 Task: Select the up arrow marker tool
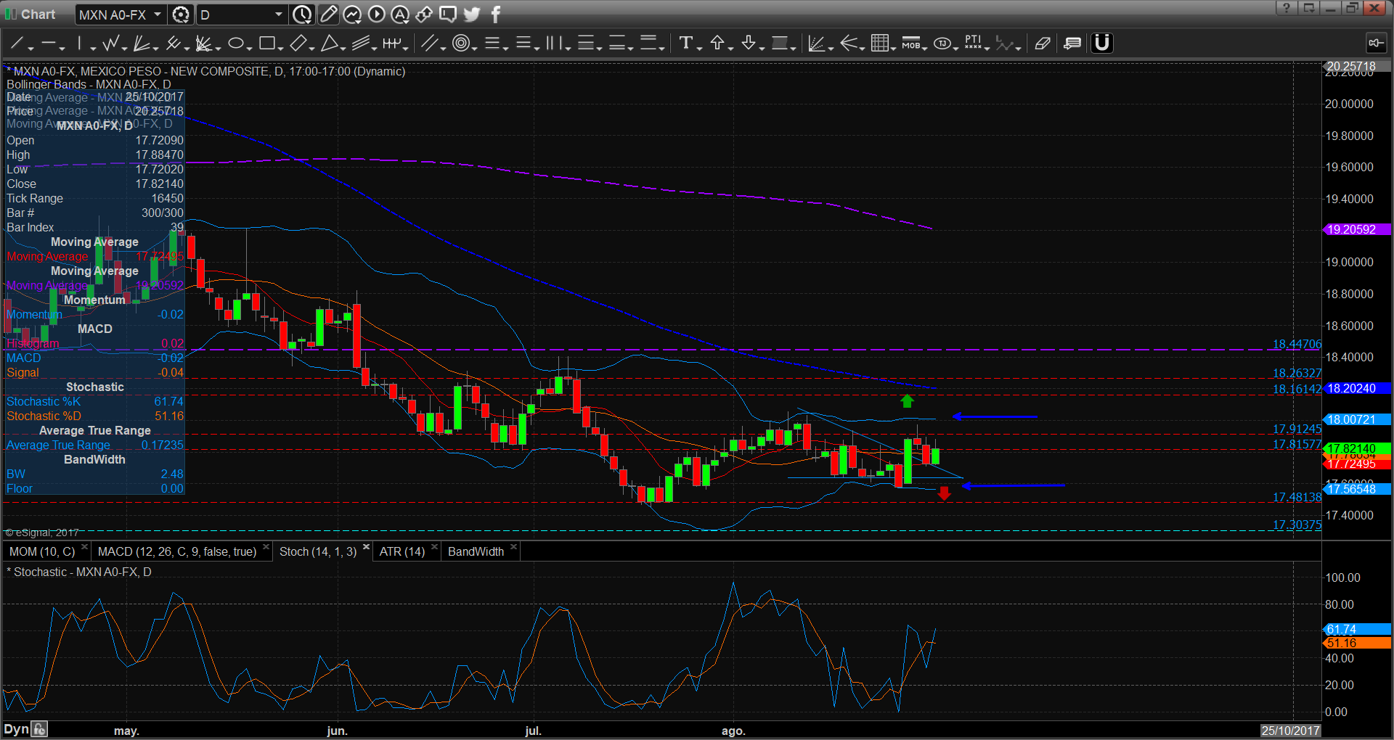tap(717, 44)
